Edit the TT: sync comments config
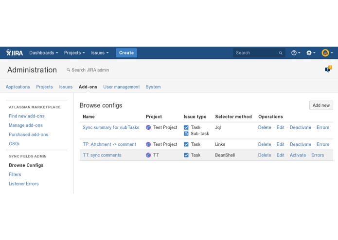338x240 pixels. pyautogui.click(x=280, y=155)
